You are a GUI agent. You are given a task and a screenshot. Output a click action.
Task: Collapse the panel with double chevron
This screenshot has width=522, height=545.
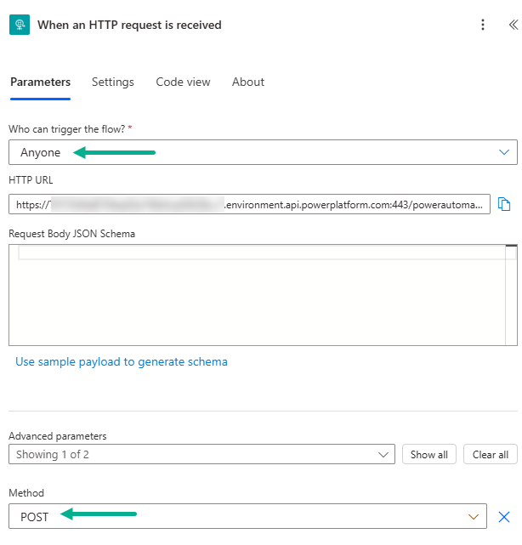(x=512, y=25)
